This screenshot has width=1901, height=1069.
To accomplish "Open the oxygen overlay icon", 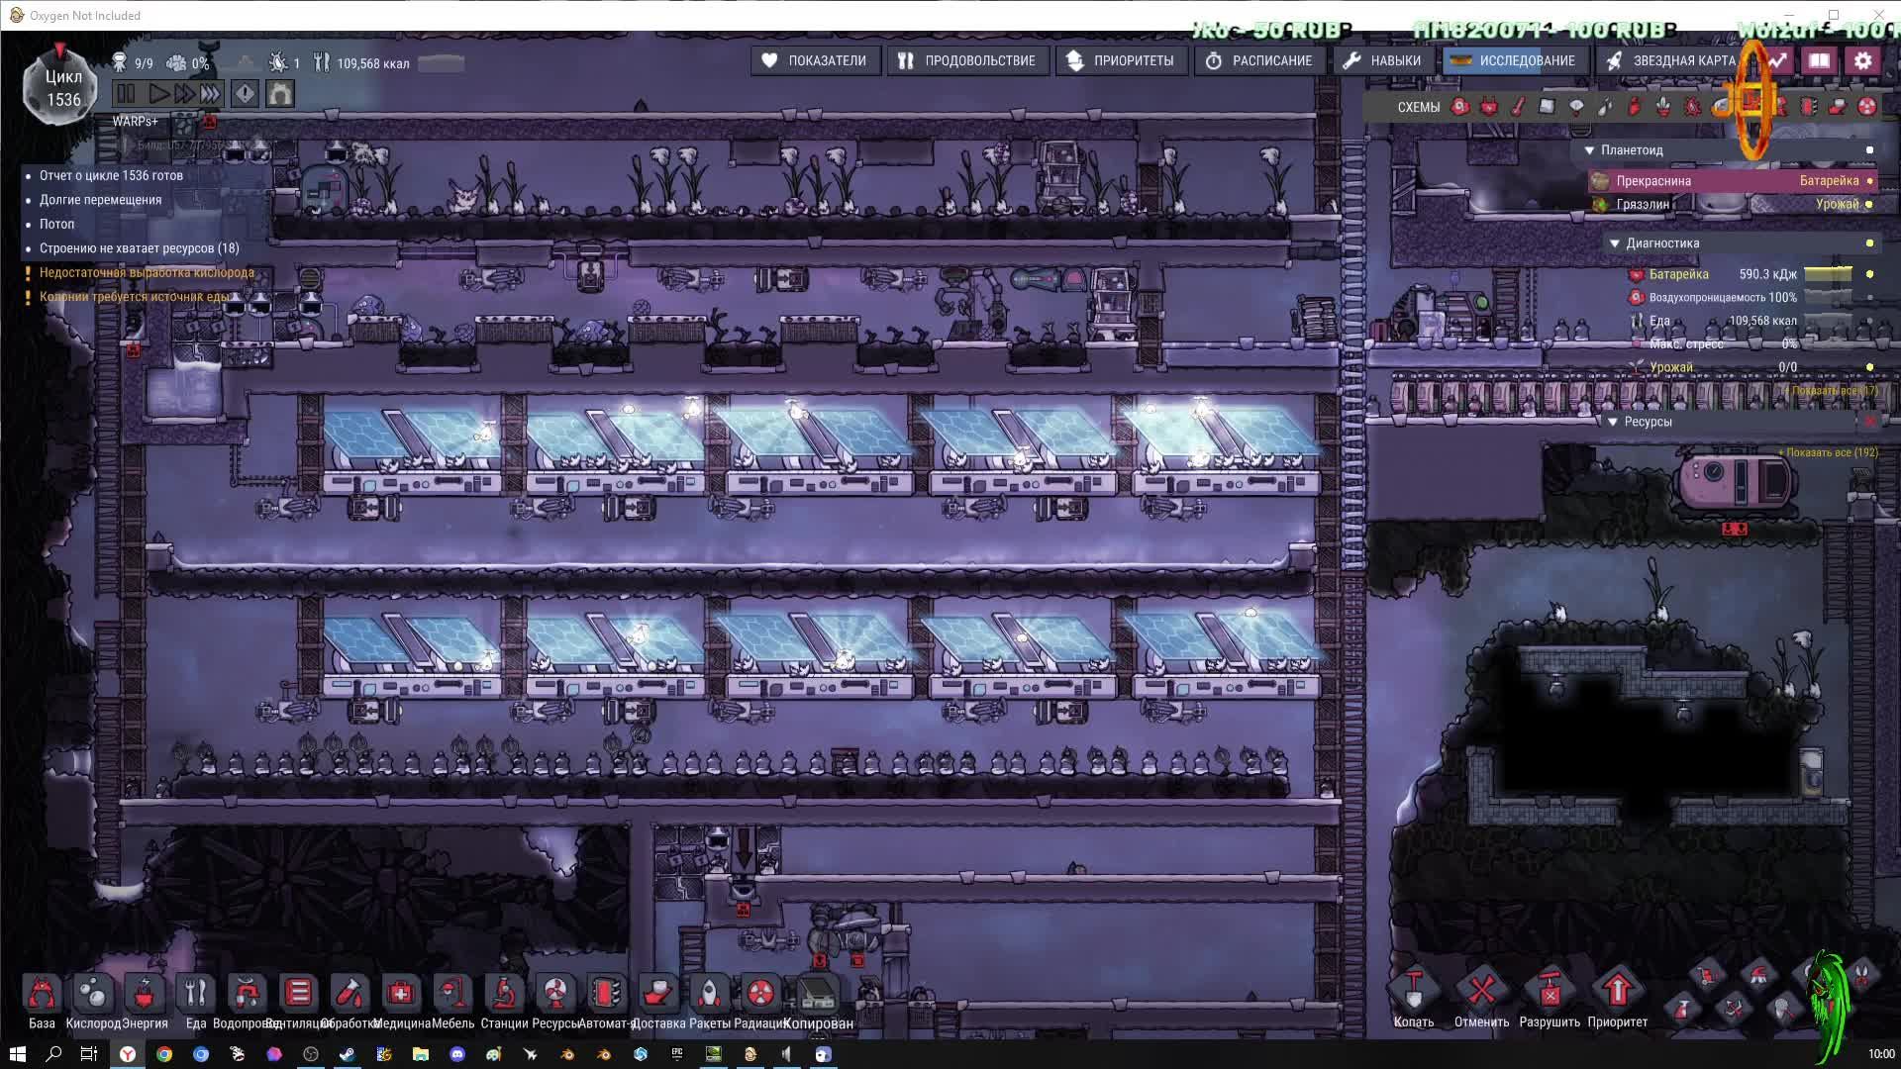I will [1459, 107].
